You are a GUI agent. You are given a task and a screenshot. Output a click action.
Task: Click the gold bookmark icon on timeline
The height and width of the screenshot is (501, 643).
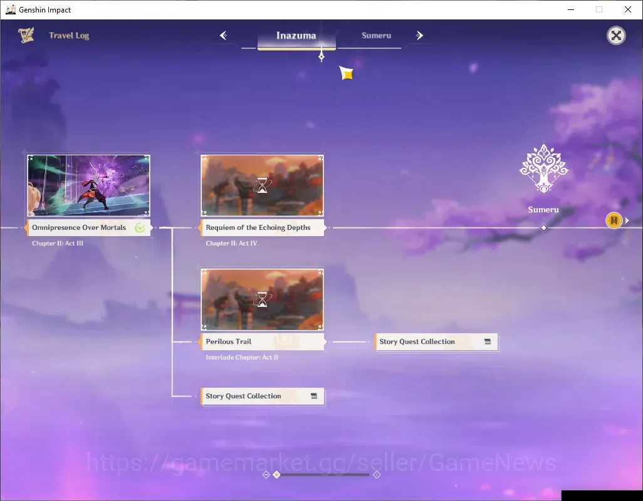(614, 220)
